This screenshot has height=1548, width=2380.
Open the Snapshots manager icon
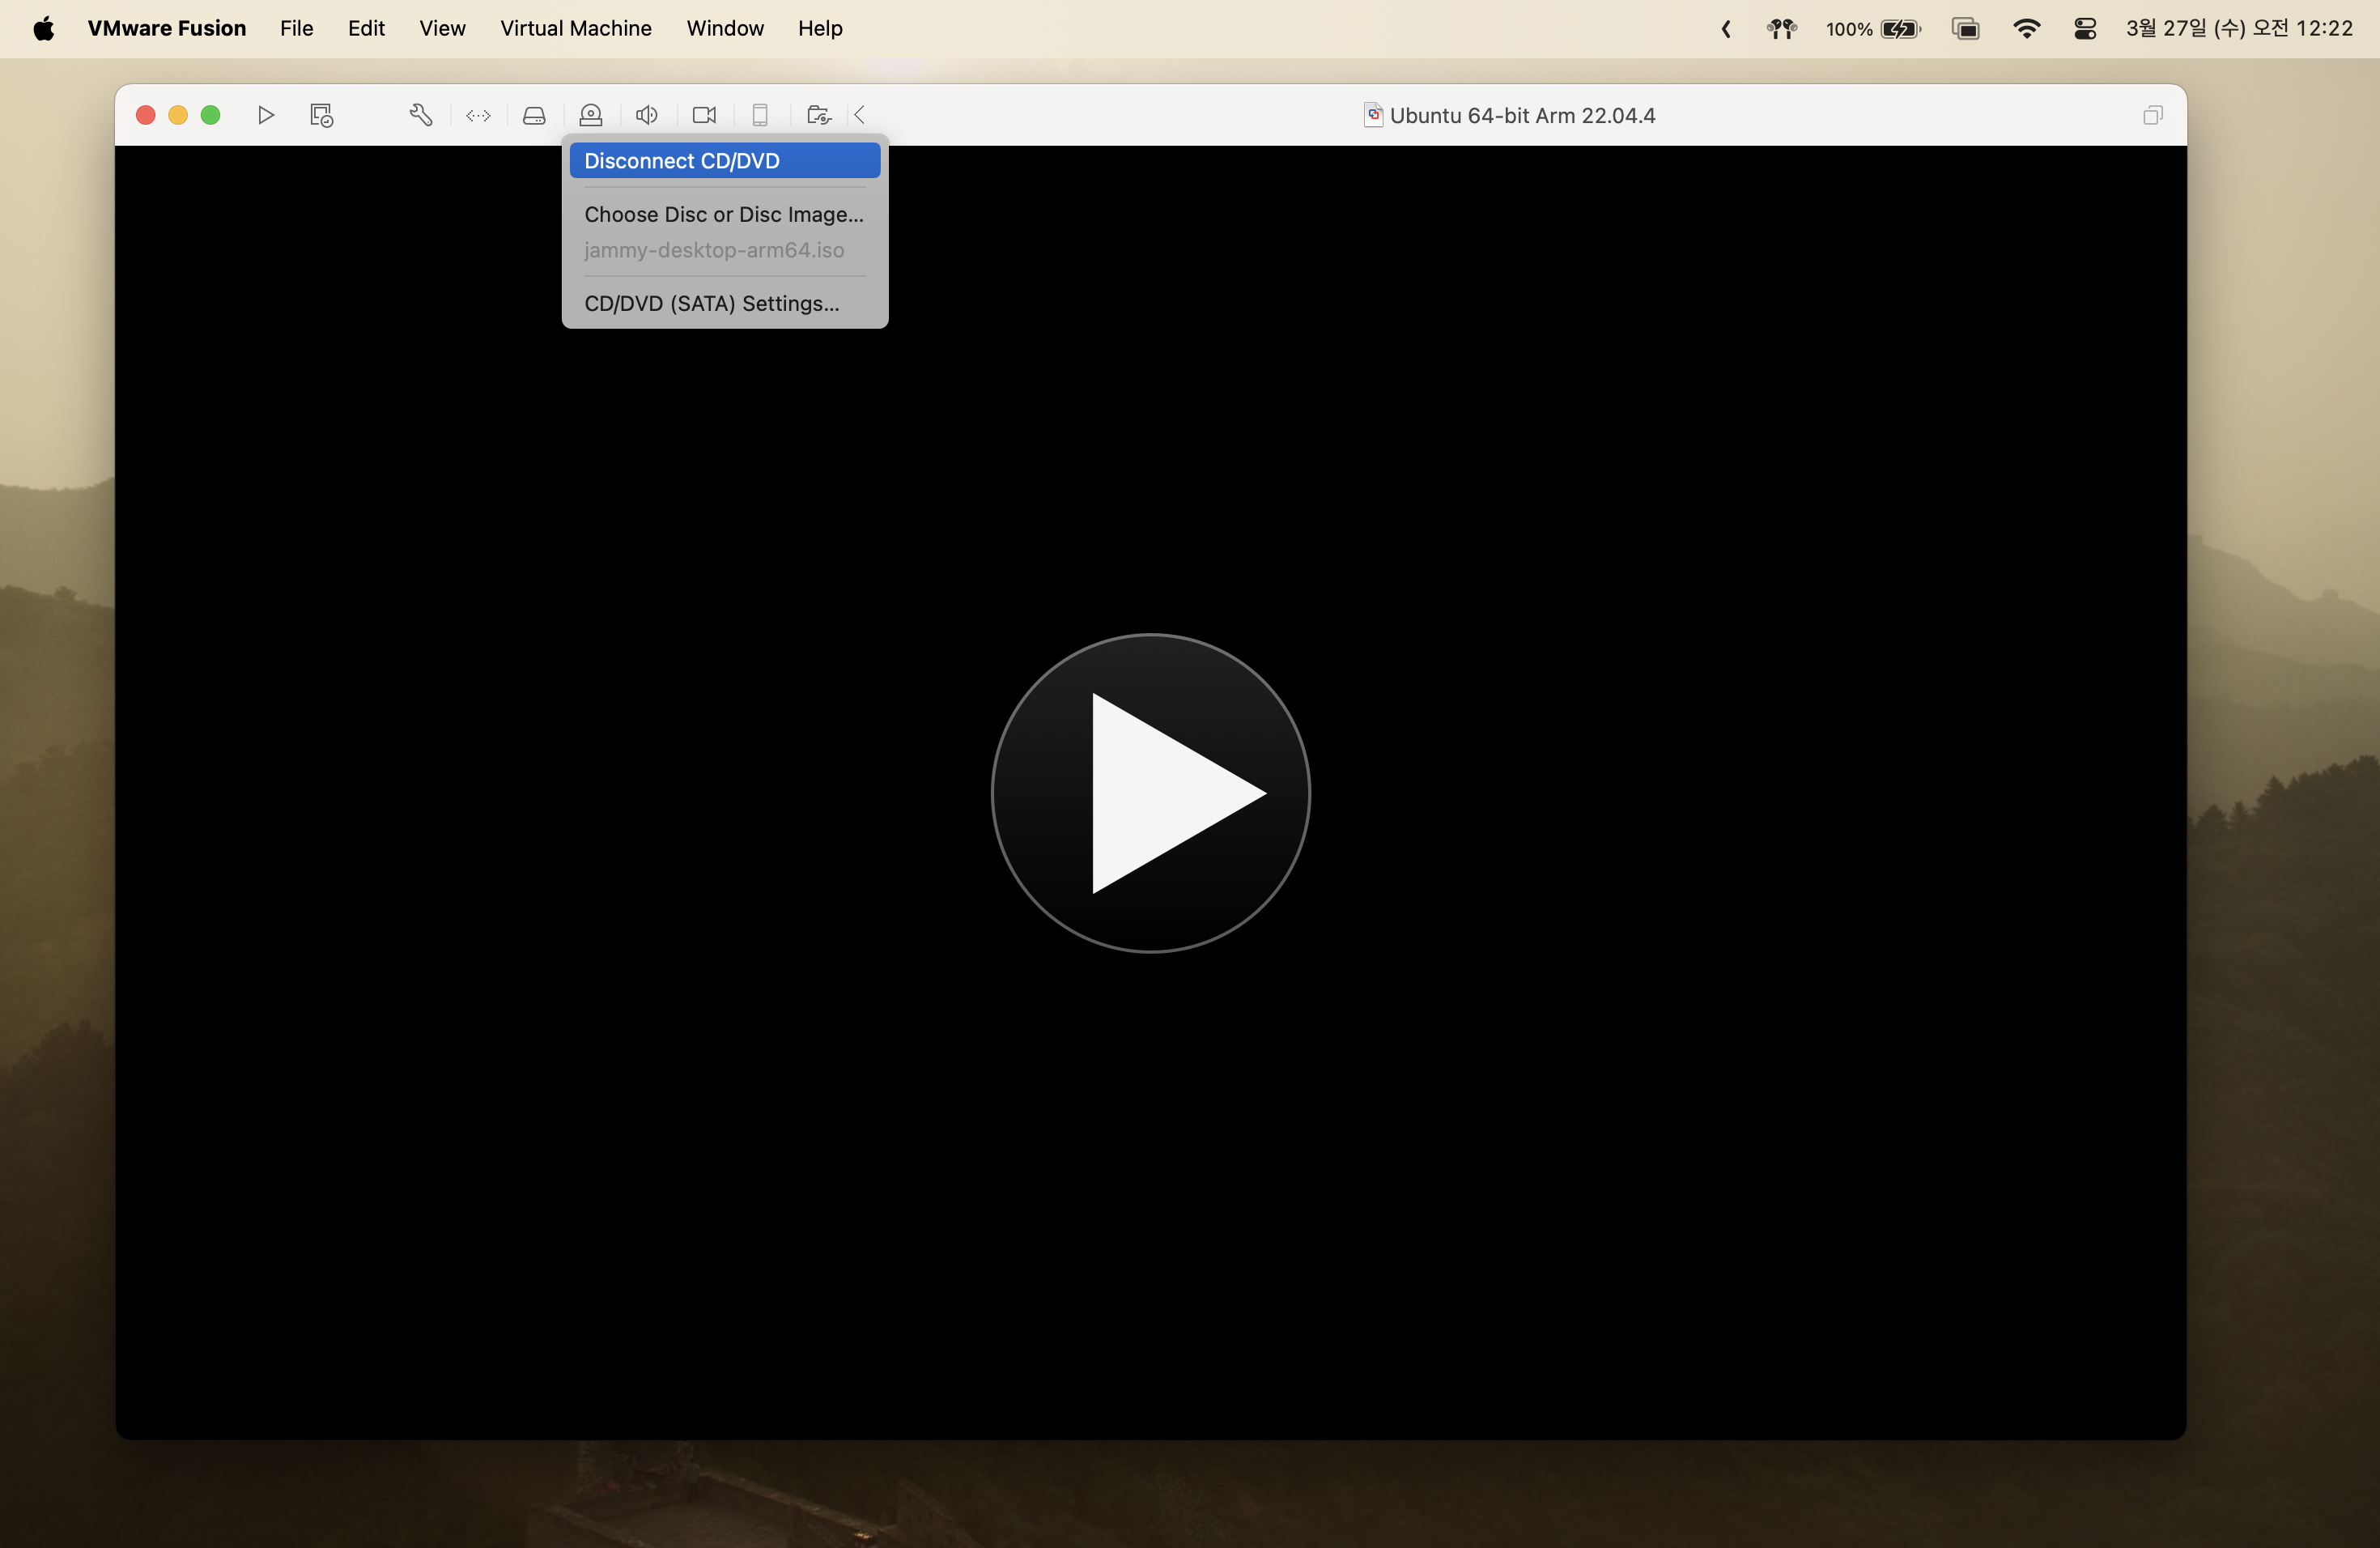321,115
